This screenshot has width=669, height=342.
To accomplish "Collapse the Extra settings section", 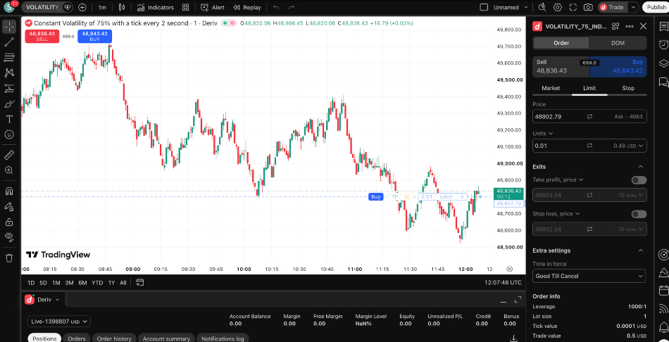I will (640, 251).
